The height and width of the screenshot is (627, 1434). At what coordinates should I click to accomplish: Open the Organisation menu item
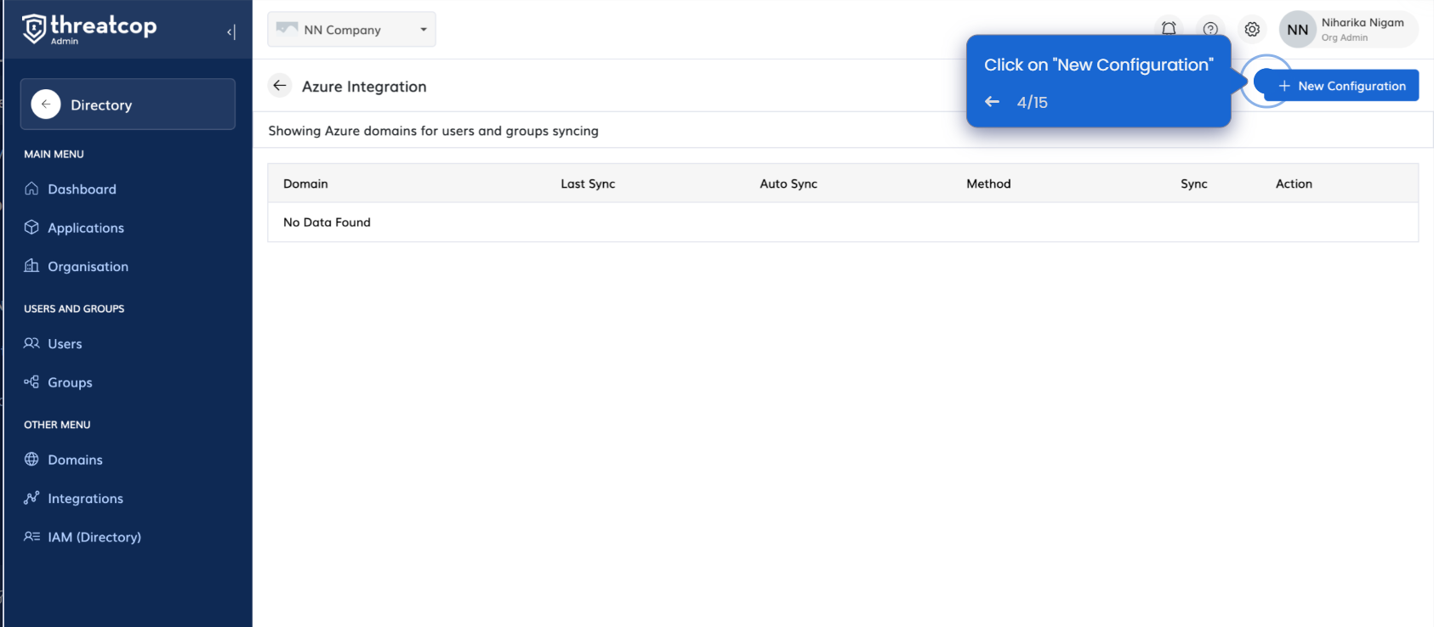click(x=88, y=267)
